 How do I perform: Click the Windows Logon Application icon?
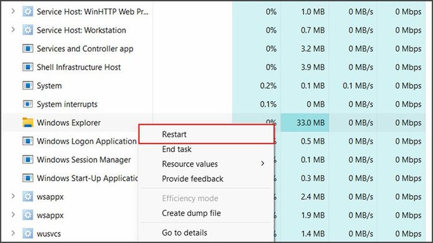[x=28, y=141]
